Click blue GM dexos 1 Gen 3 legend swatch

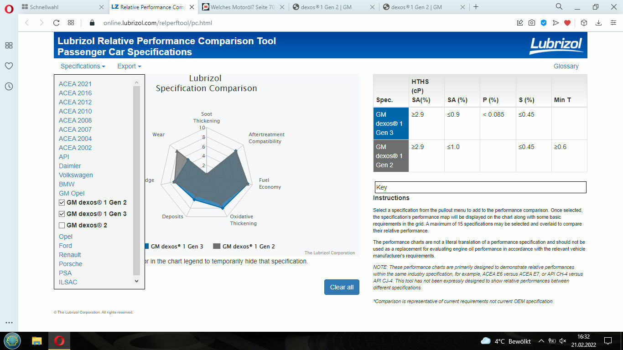click(146, 246)
